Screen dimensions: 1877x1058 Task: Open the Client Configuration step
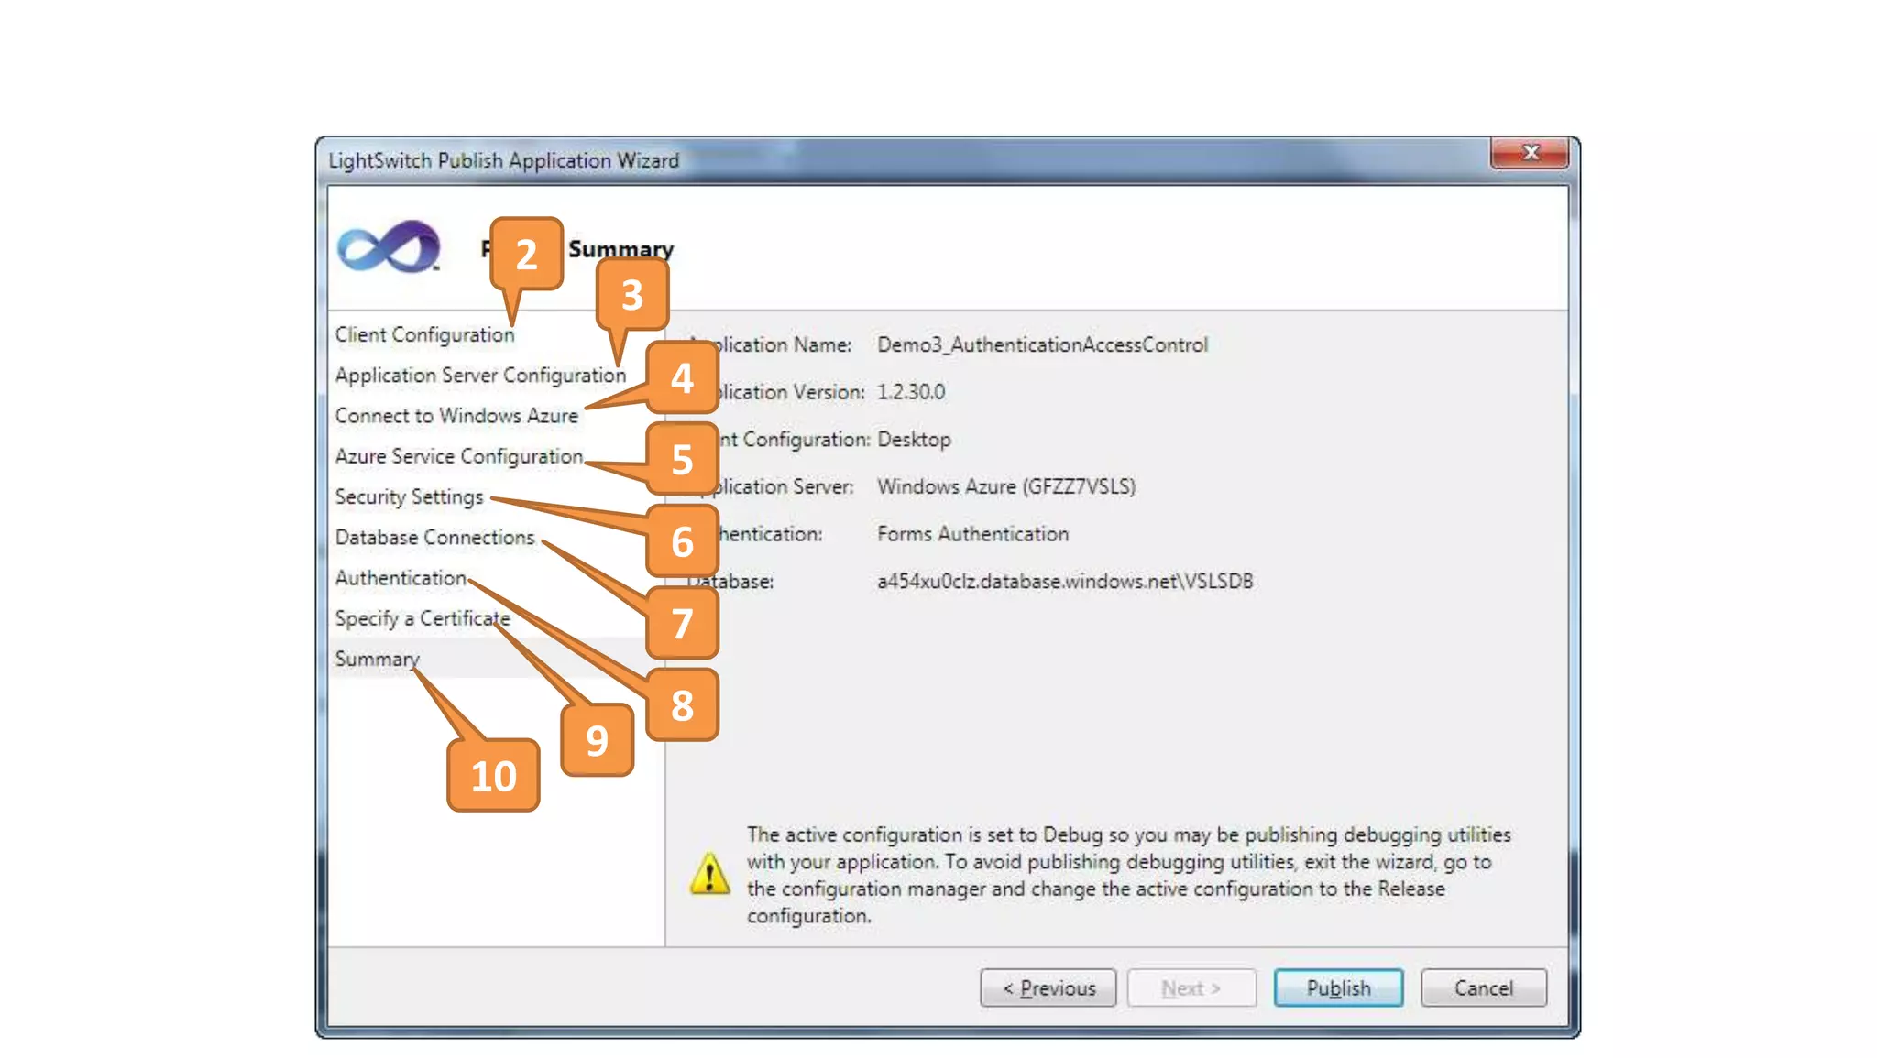(x=424, y=335)
